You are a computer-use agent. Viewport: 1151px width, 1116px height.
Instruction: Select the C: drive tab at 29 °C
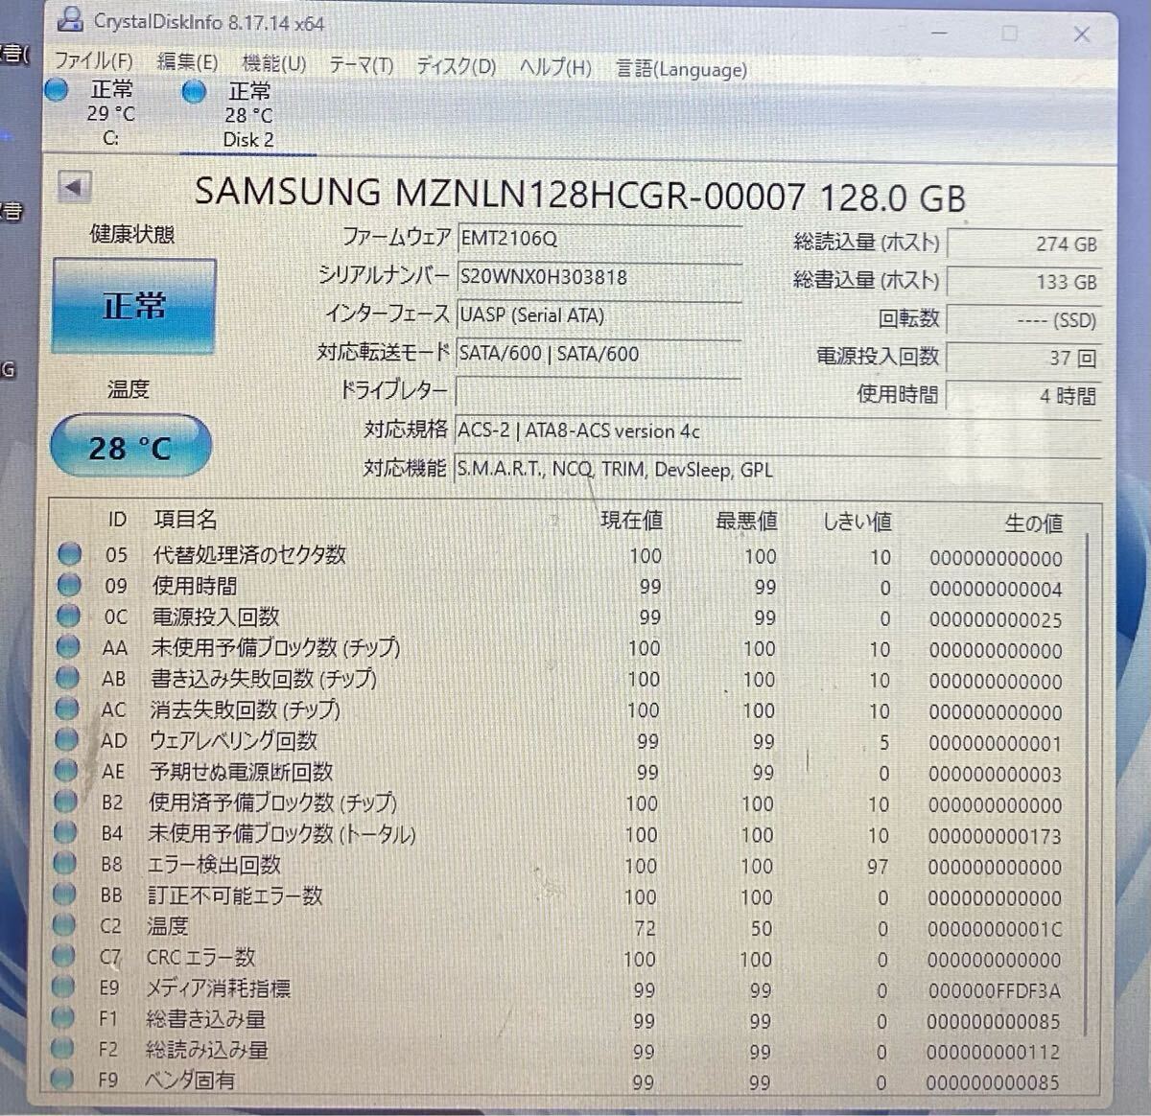coord(95,113)
